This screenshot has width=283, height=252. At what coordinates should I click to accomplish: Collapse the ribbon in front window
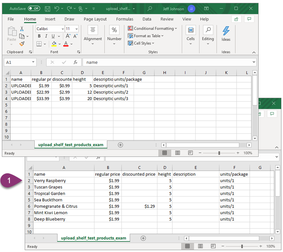coord(254,53)
